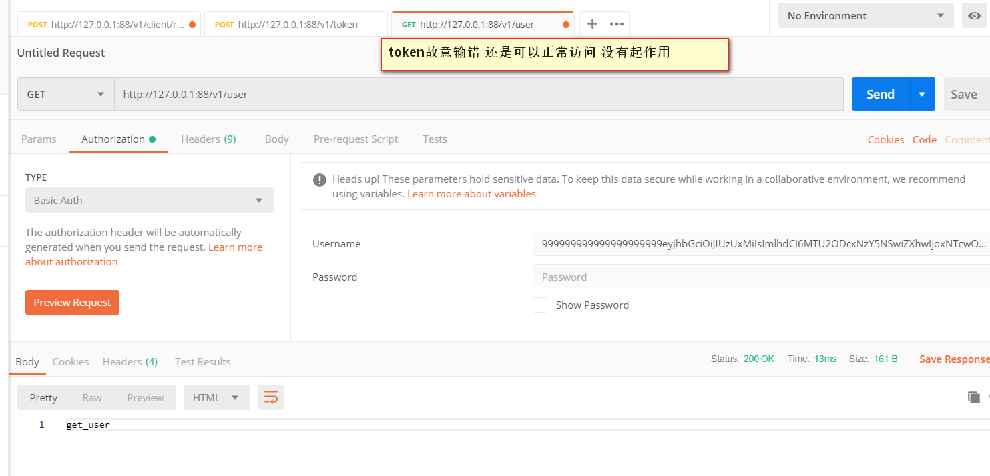This screenshot has width=990, height=476.
Task: Open the Pre-request Script tab
Action: 356,139
